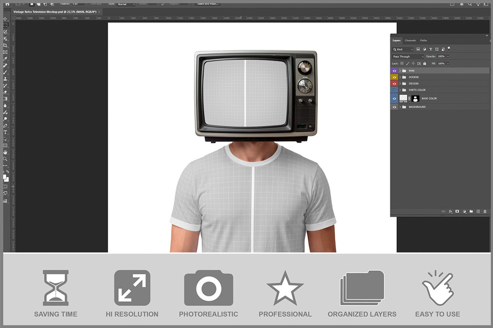
Task: Select the Brush tool
Action: [5, 73]
